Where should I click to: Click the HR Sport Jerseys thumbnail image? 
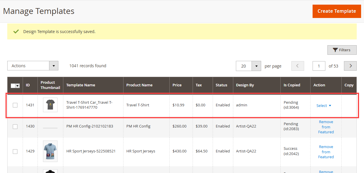tap(50, 151)
